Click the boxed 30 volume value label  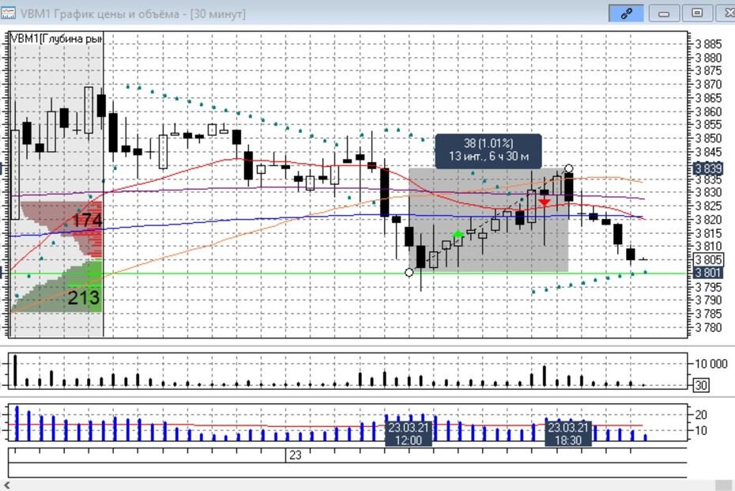pos(701,386)
